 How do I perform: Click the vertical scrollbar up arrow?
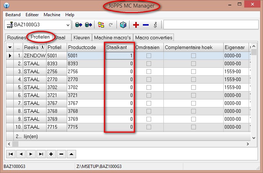click(x=254, y=46)
